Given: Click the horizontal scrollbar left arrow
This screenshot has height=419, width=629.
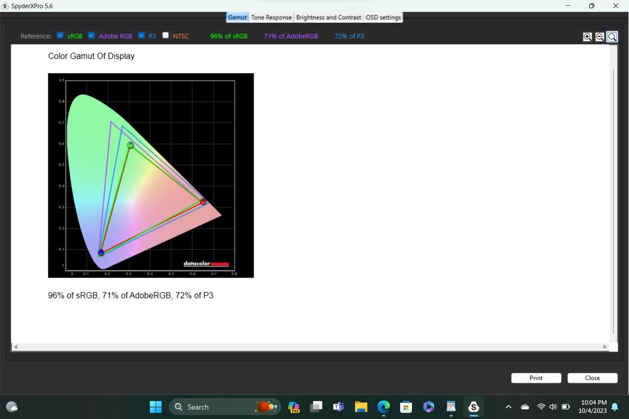Looking at the screenshot, I should (16, 347).
